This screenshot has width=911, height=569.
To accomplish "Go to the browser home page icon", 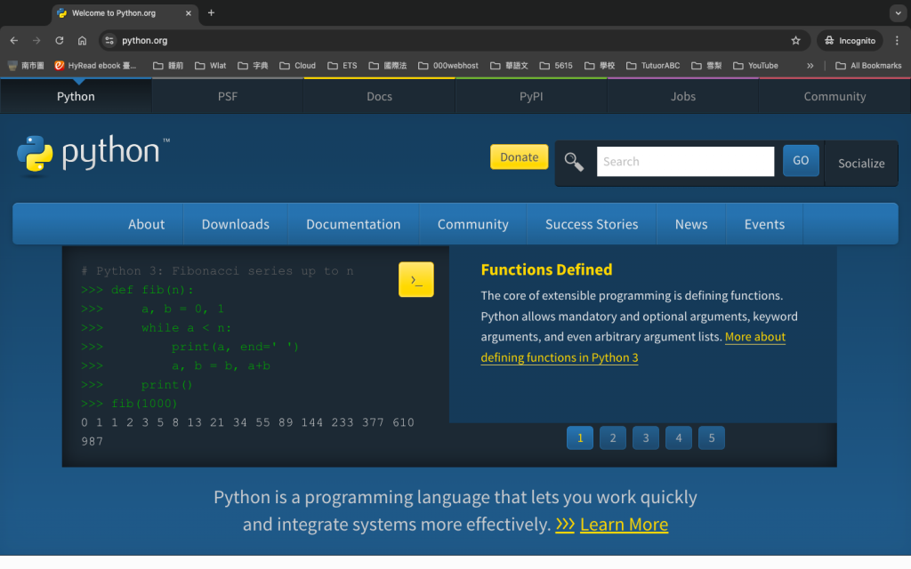I will pos(82,41).
